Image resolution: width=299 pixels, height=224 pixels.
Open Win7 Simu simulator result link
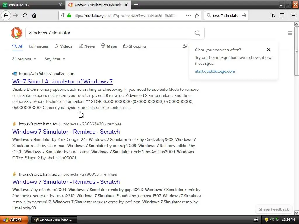point(62,82)
